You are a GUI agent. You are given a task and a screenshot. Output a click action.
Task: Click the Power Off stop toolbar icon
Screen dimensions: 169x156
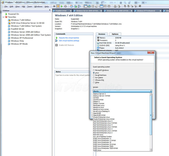point(54,6)
